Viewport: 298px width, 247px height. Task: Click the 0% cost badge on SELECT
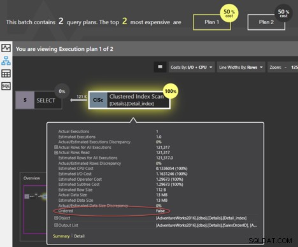pos(62,91)
